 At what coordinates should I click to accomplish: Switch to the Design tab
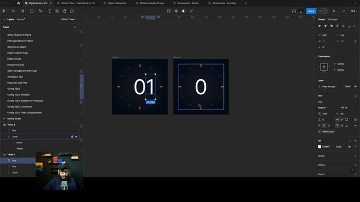click(x=321, y=20)
